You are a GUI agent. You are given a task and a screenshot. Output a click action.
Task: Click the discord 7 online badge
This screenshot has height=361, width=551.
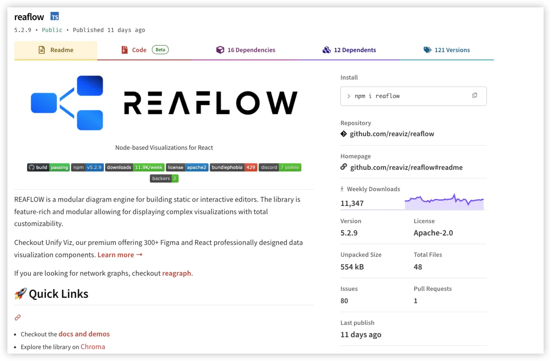[x=280, y=167]
